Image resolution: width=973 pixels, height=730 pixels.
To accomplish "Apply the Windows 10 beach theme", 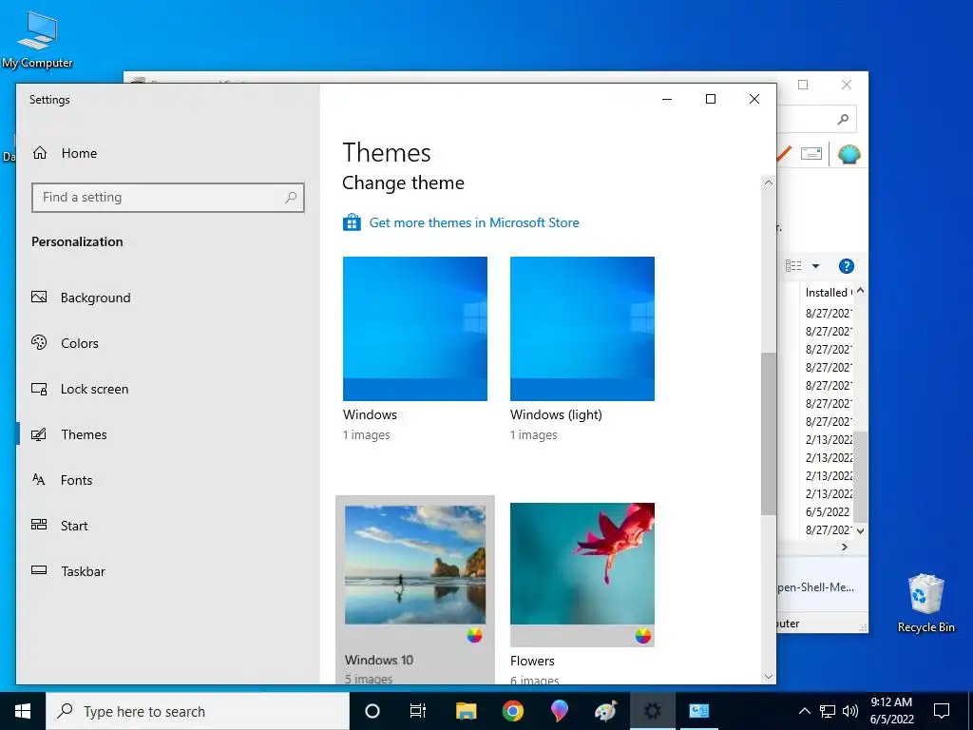I will pos(415,565).
